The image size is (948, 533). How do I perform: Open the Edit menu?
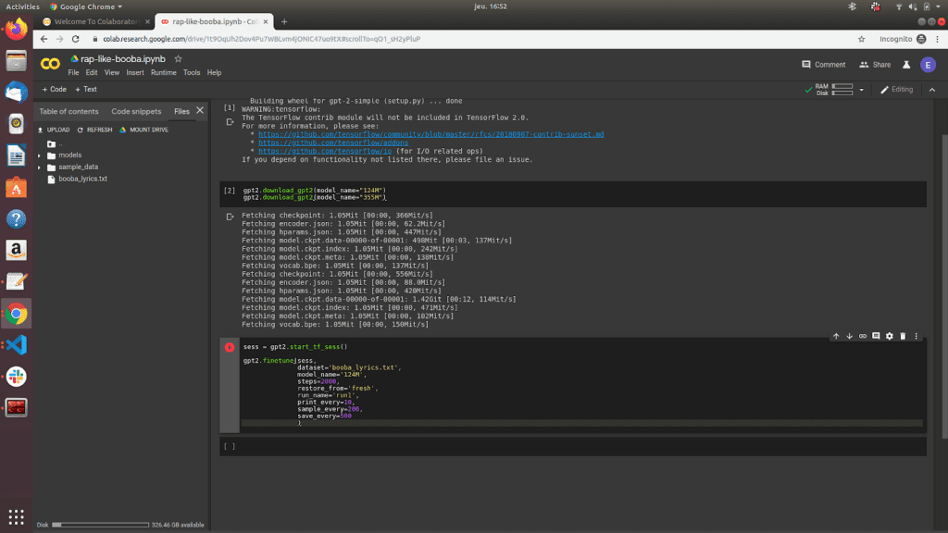[92, 72]
